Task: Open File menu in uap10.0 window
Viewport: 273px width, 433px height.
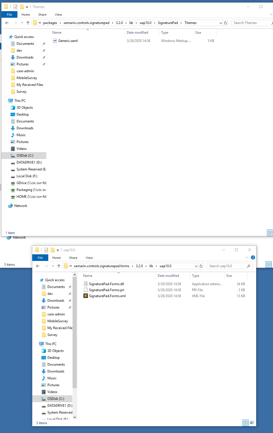Action: [x=40, y=258]
